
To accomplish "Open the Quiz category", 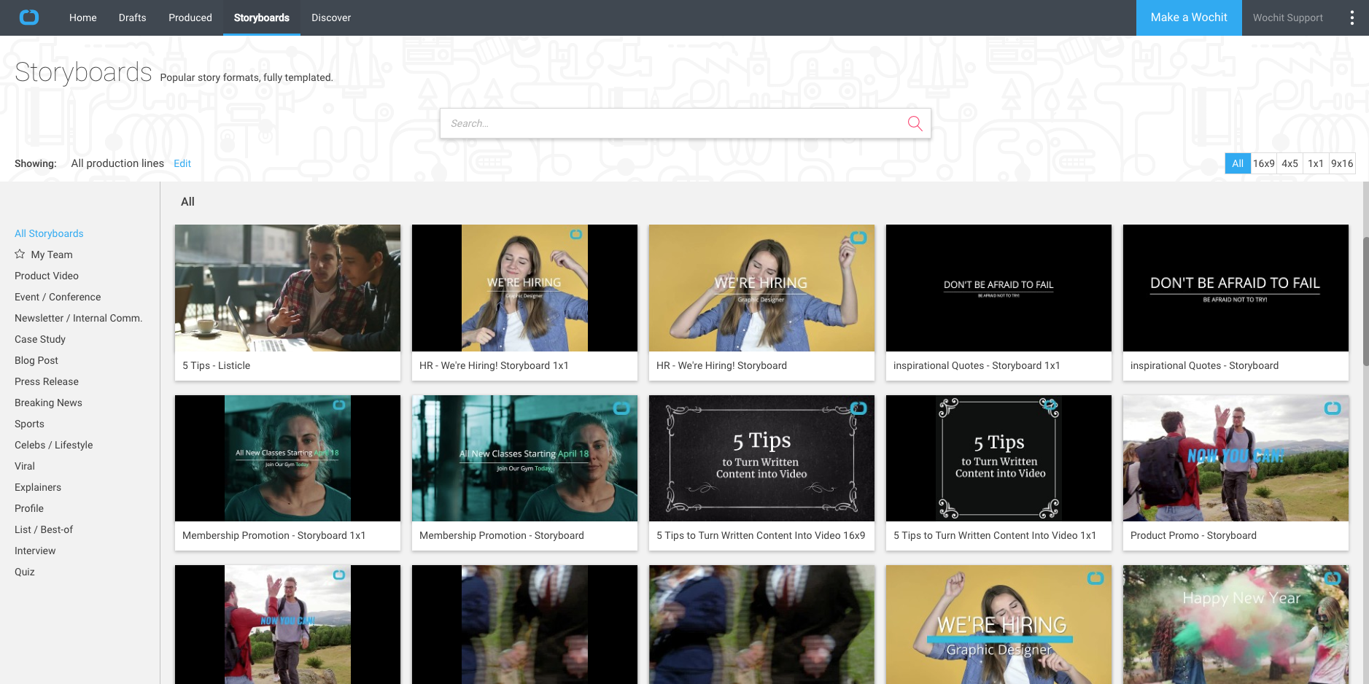I will [x=25, y=572].
